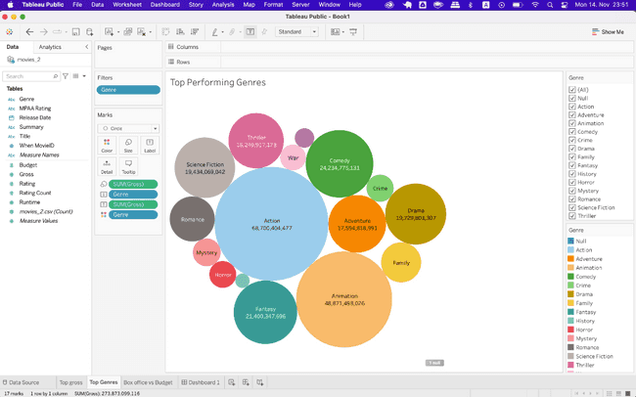
Task: Click the filter fields funnel icon
Action: point(66,76)
